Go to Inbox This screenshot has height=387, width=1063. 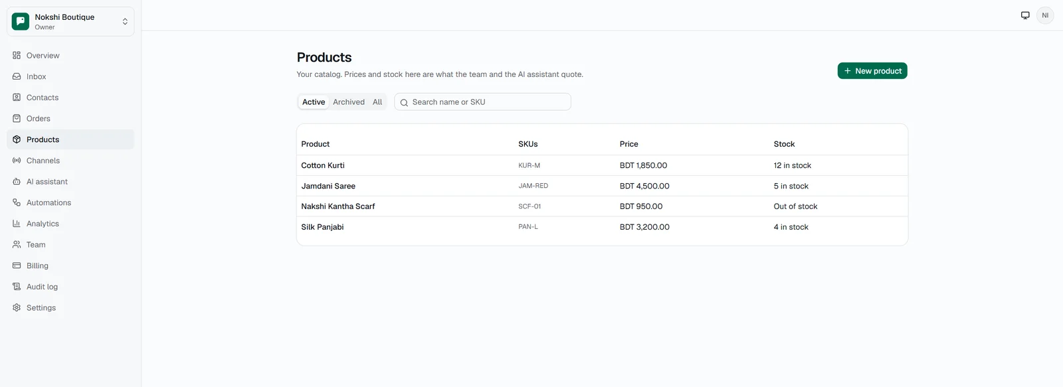point(70,76)
